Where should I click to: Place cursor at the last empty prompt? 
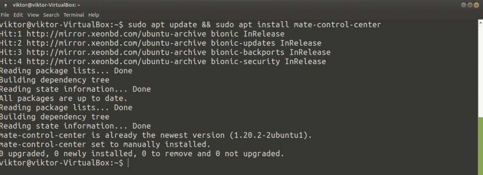[x=127, y=163]
